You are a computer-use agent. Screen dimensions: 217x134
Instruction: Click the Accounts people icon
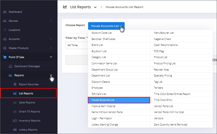coord(5,39)
